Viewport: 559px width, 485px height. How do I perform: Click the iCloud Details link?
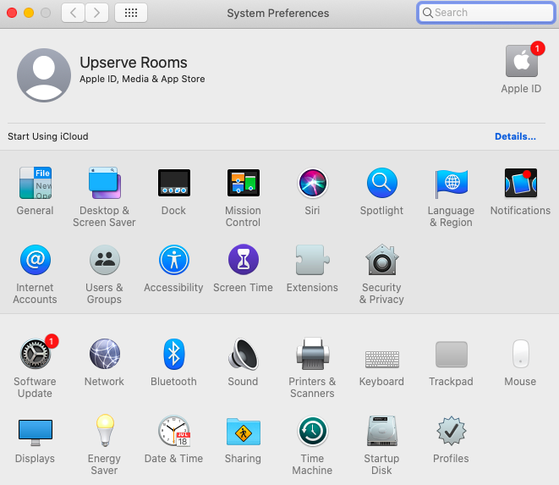click(515, 136)
